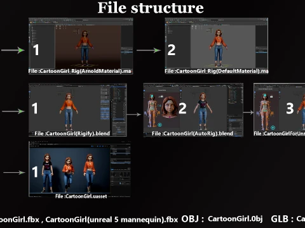Click the 'File structure' heading
Viewport: 305px width, 228px height.
pos(151,8)
